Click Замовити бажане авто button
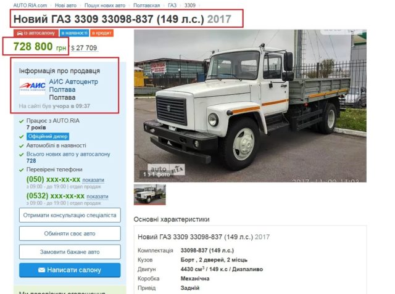The width and height of the screenshot is (395, 294). (x=70, y=251)
